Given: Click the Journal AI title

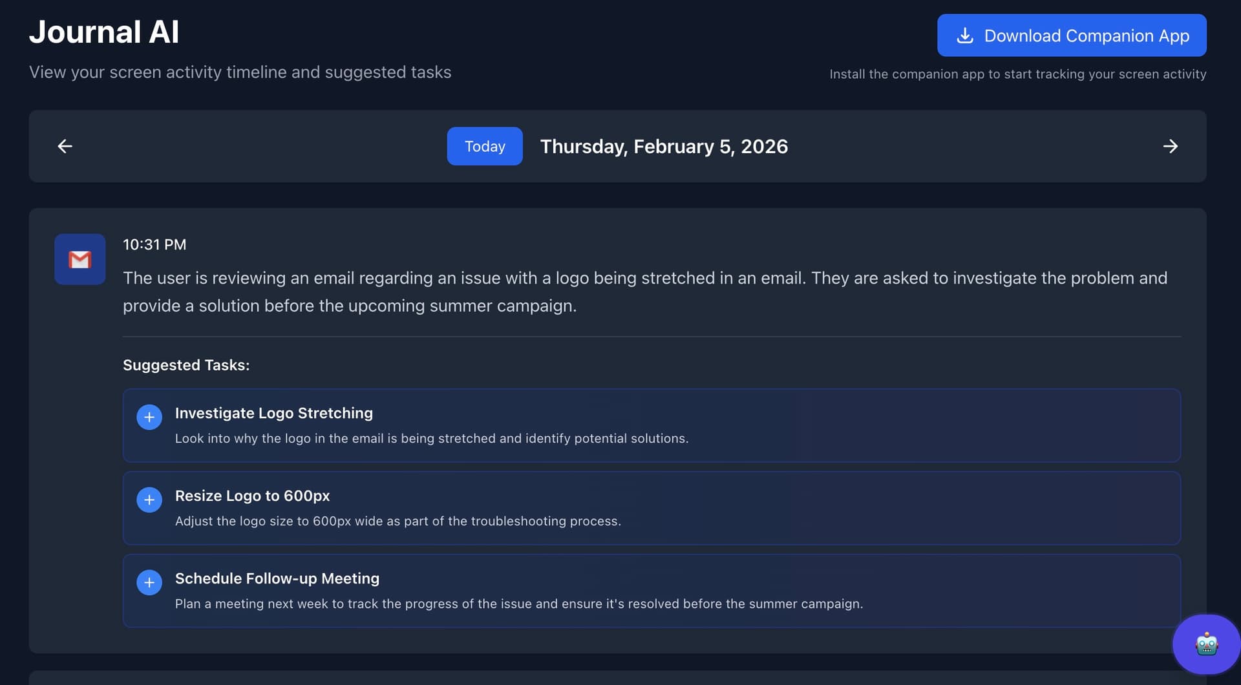Looking at the screenshot, I should (x=104, y=31).
